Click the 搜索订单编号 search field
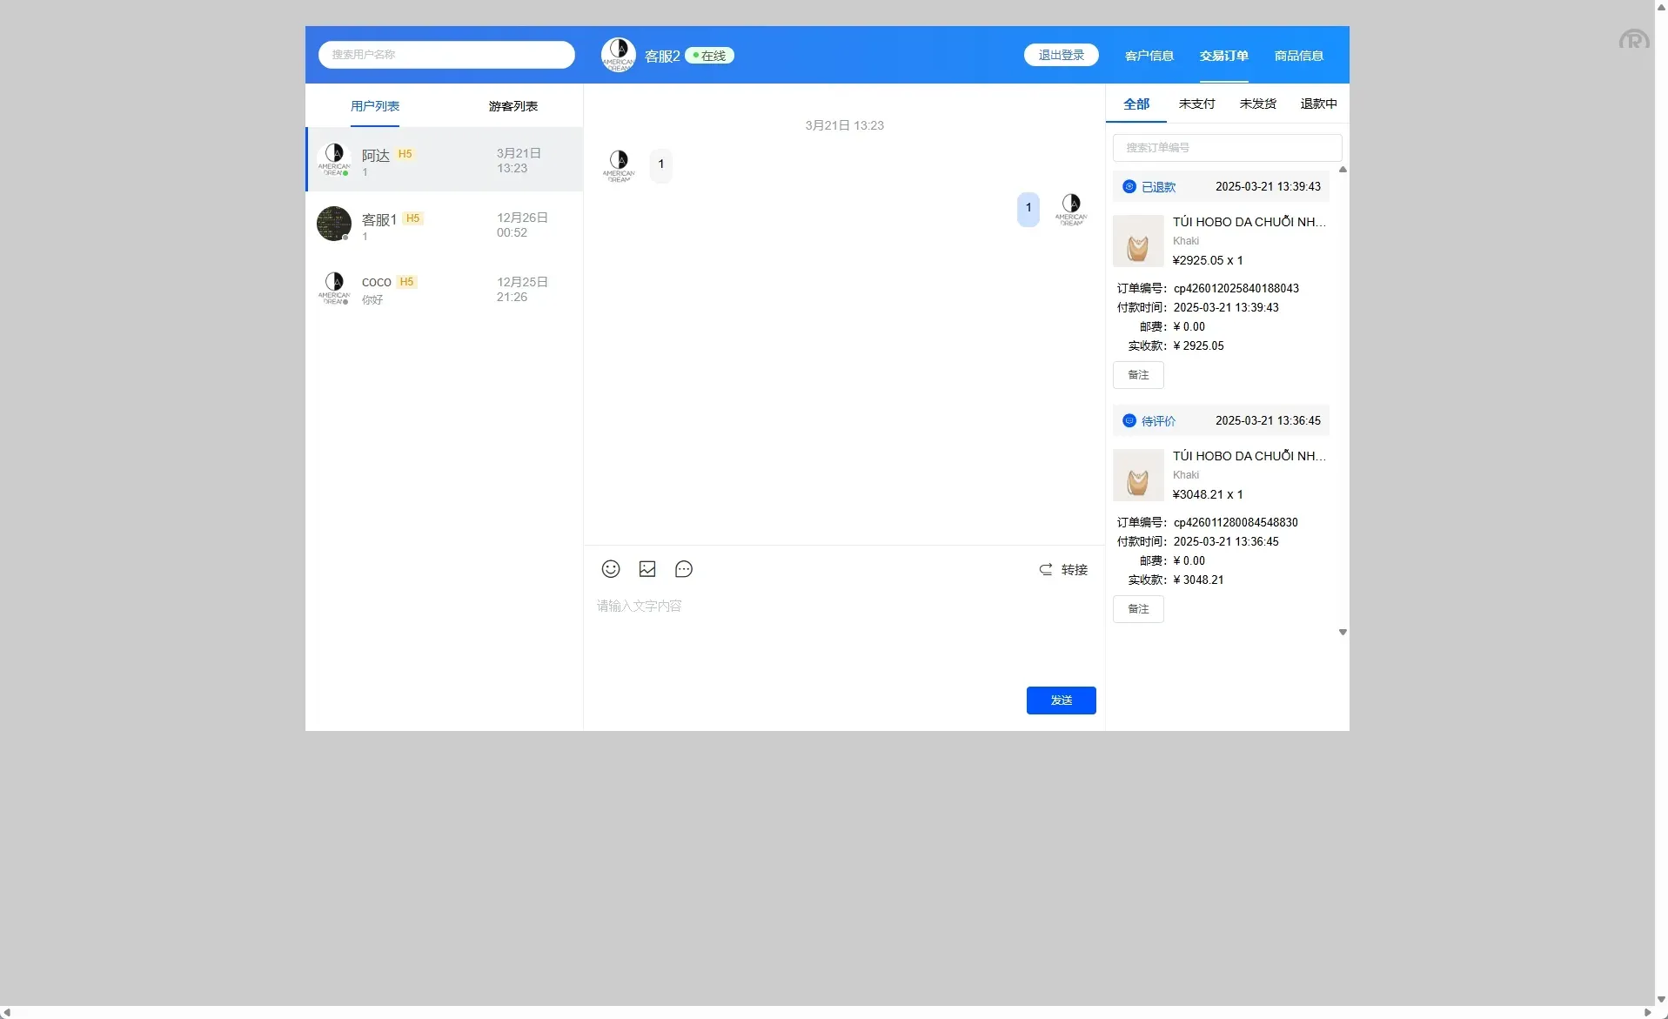This screenshot has width=1668, height=1019. 1226,147
